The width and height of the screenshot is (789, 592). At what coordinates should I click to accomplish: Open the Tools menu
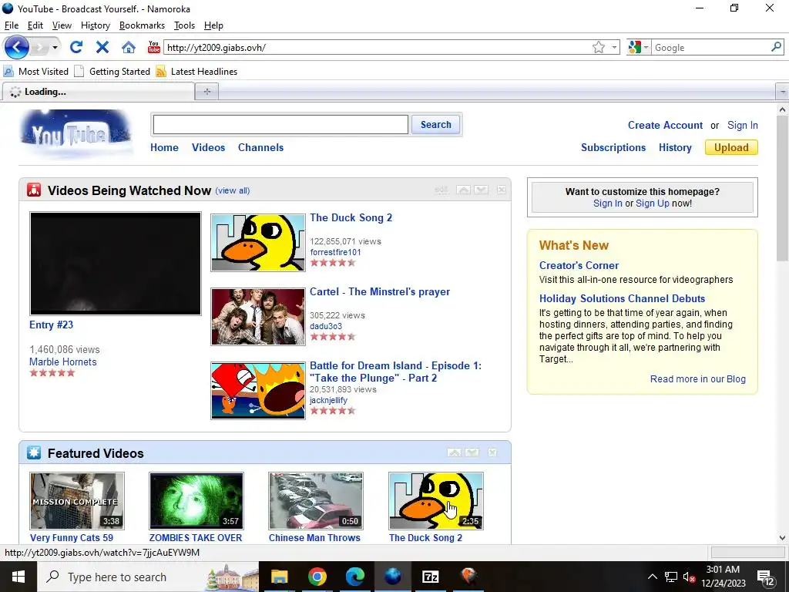pos(184,25)
